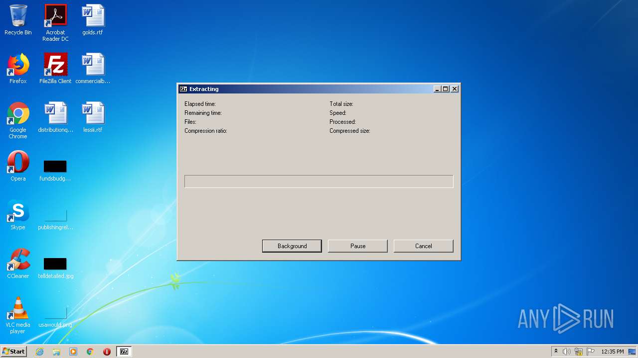
Task: Close the Extracting window
Action: coord(455,89)
